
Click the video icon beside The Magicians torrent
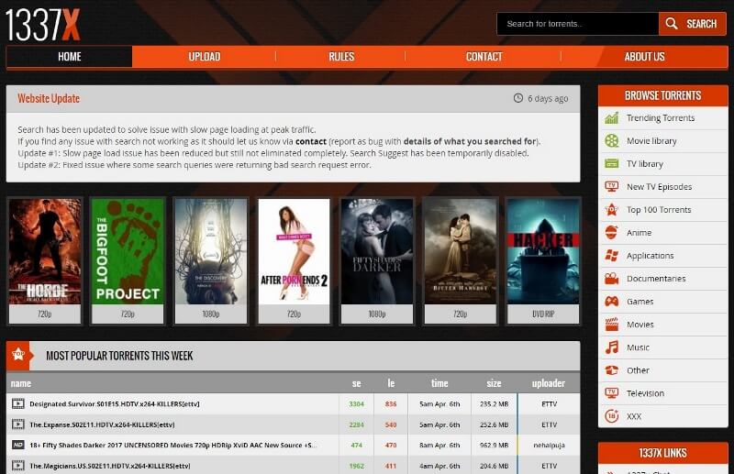[17, 466]
